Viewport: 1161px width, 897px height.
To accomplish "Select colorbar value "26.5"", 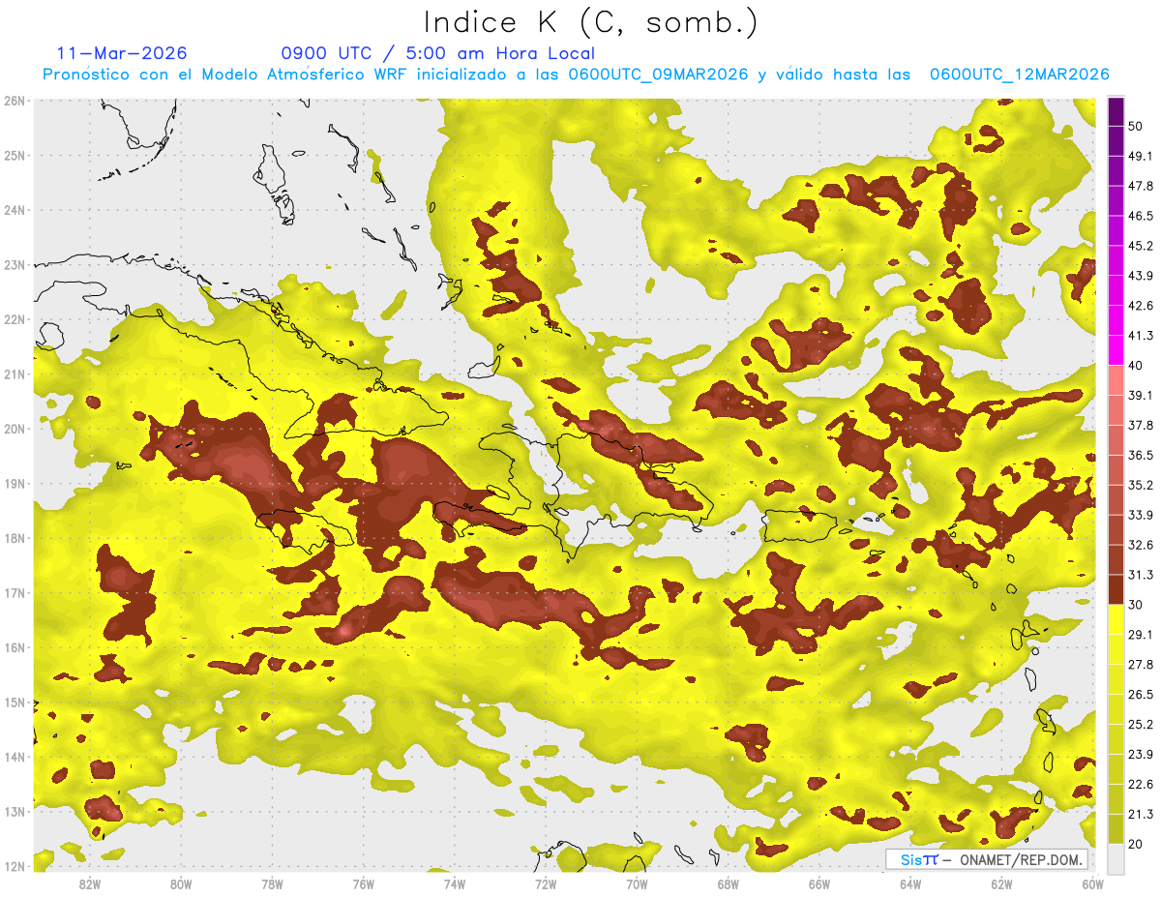I will tap(1141, 695).
